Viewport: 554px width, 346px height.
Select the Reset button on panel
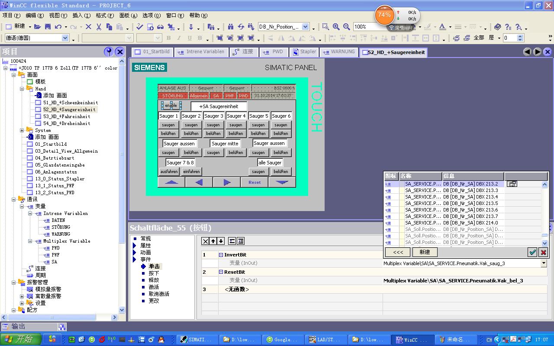pos(254,183)
